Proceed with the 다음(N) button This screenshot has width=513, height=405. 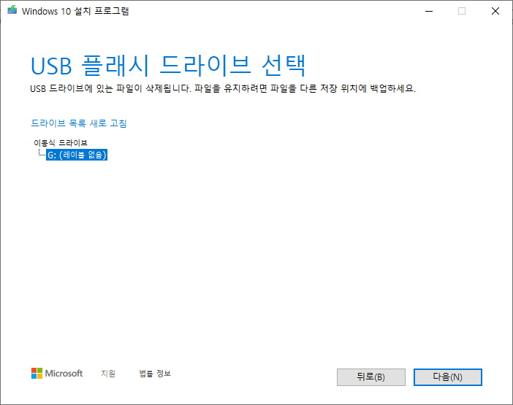point(447,377)
